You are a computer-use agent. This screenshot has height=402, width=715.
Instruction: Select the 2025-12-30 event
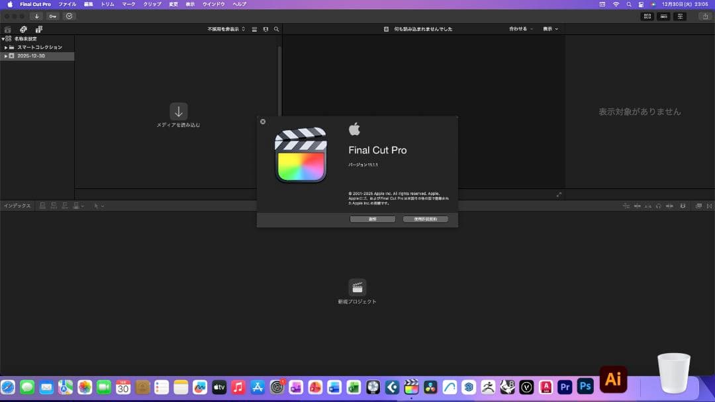coord(30,56)
